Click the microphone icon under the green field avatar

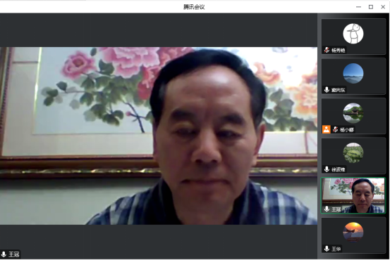[327, 169]
